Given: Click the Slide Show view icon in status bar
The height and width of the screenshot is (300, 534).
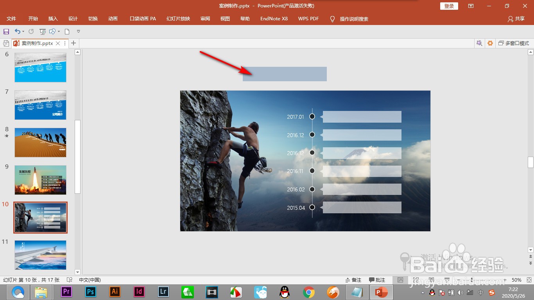Looking at the screenshot, I should point(447,280).
